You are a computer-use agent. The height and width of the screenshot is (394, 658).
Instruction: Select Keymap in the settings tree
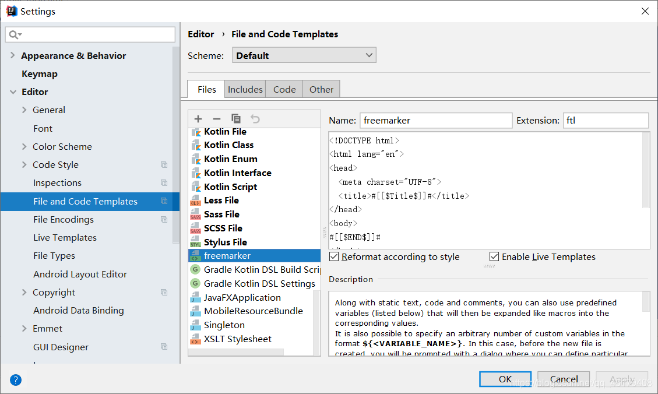point(40,74)
